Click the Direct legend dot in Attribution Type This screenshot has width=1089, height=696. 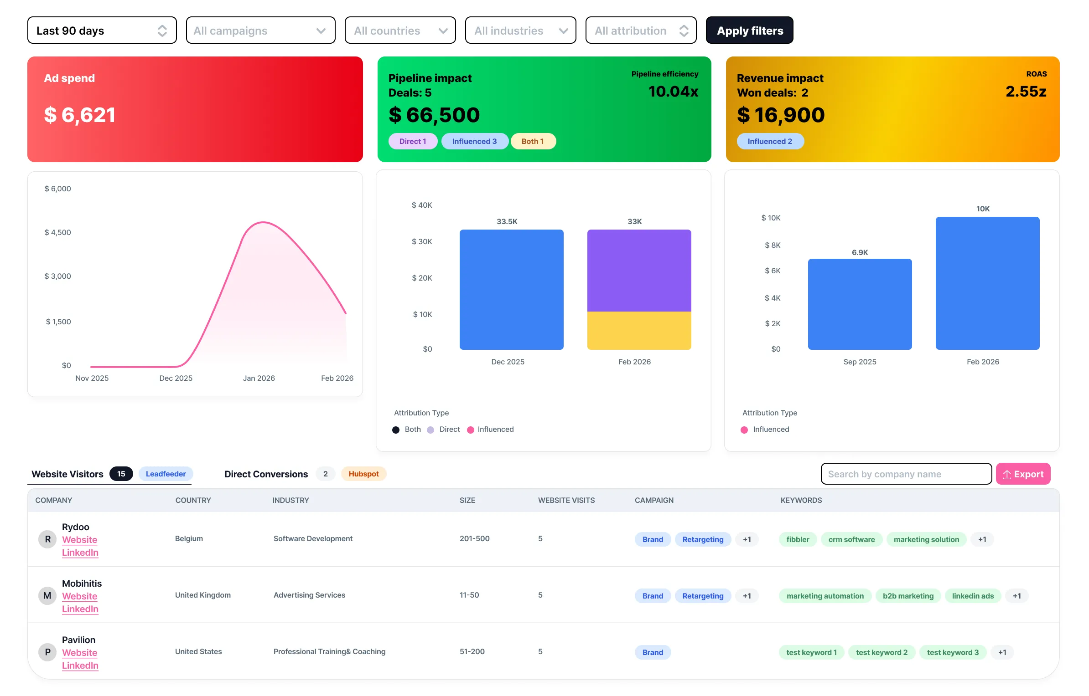pos(430,430)
